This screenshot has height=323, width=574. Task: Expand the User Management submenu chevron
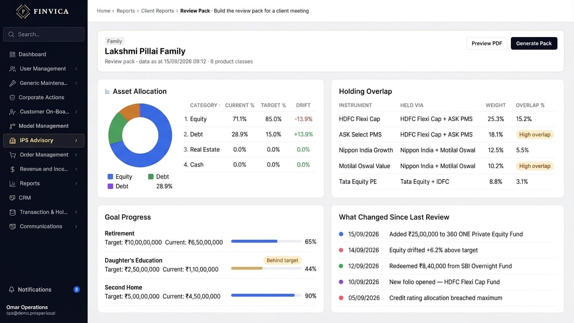tap(76, 69)
